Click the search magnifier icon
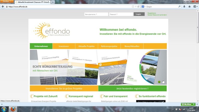Image resolution: width=199 pixels, height=112 pixels. point(179,7)
